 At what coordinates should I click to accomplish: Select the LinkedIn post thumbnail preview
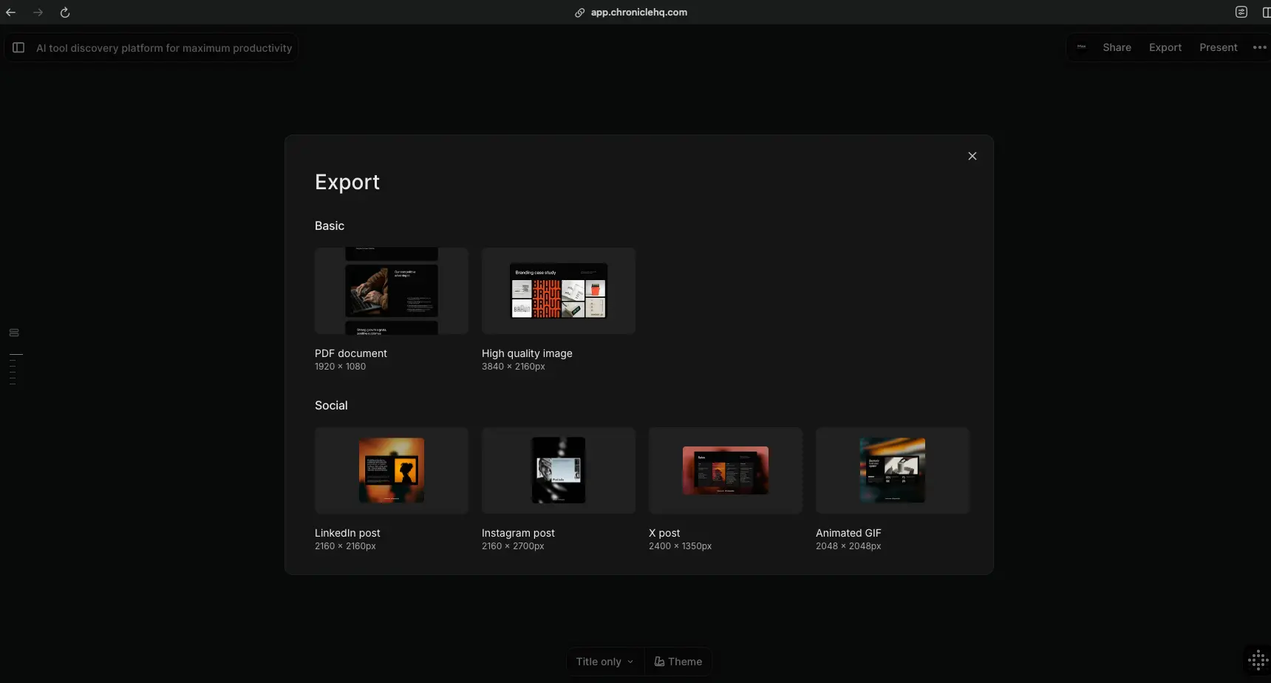click(391, 470)
